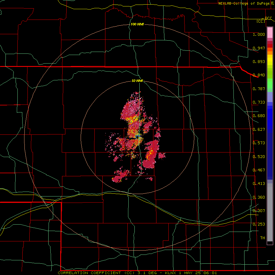The image size is (275, 275).
Task: Select the 0.680 scale value
Action: 259,116
